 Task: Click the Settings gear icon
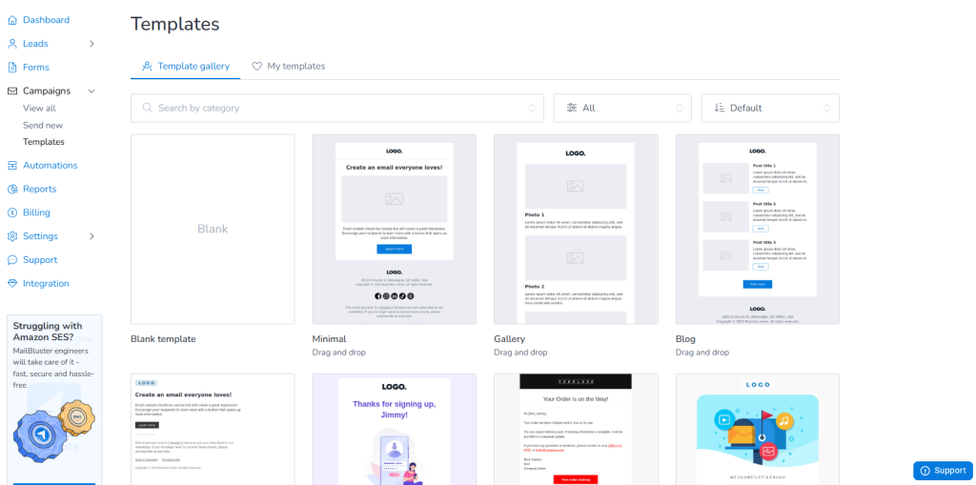click(x=11, y=236)
